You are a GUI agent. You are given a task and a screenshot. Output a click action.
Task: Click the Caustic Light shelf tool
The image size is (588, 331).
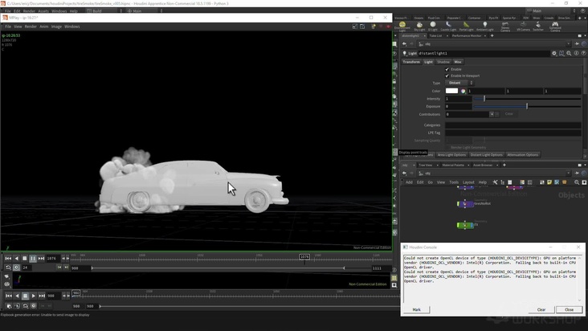tap(447, 26)
